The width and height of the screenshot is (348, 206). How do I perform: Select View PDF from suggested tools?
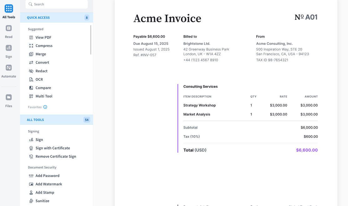tap(43, 38)
